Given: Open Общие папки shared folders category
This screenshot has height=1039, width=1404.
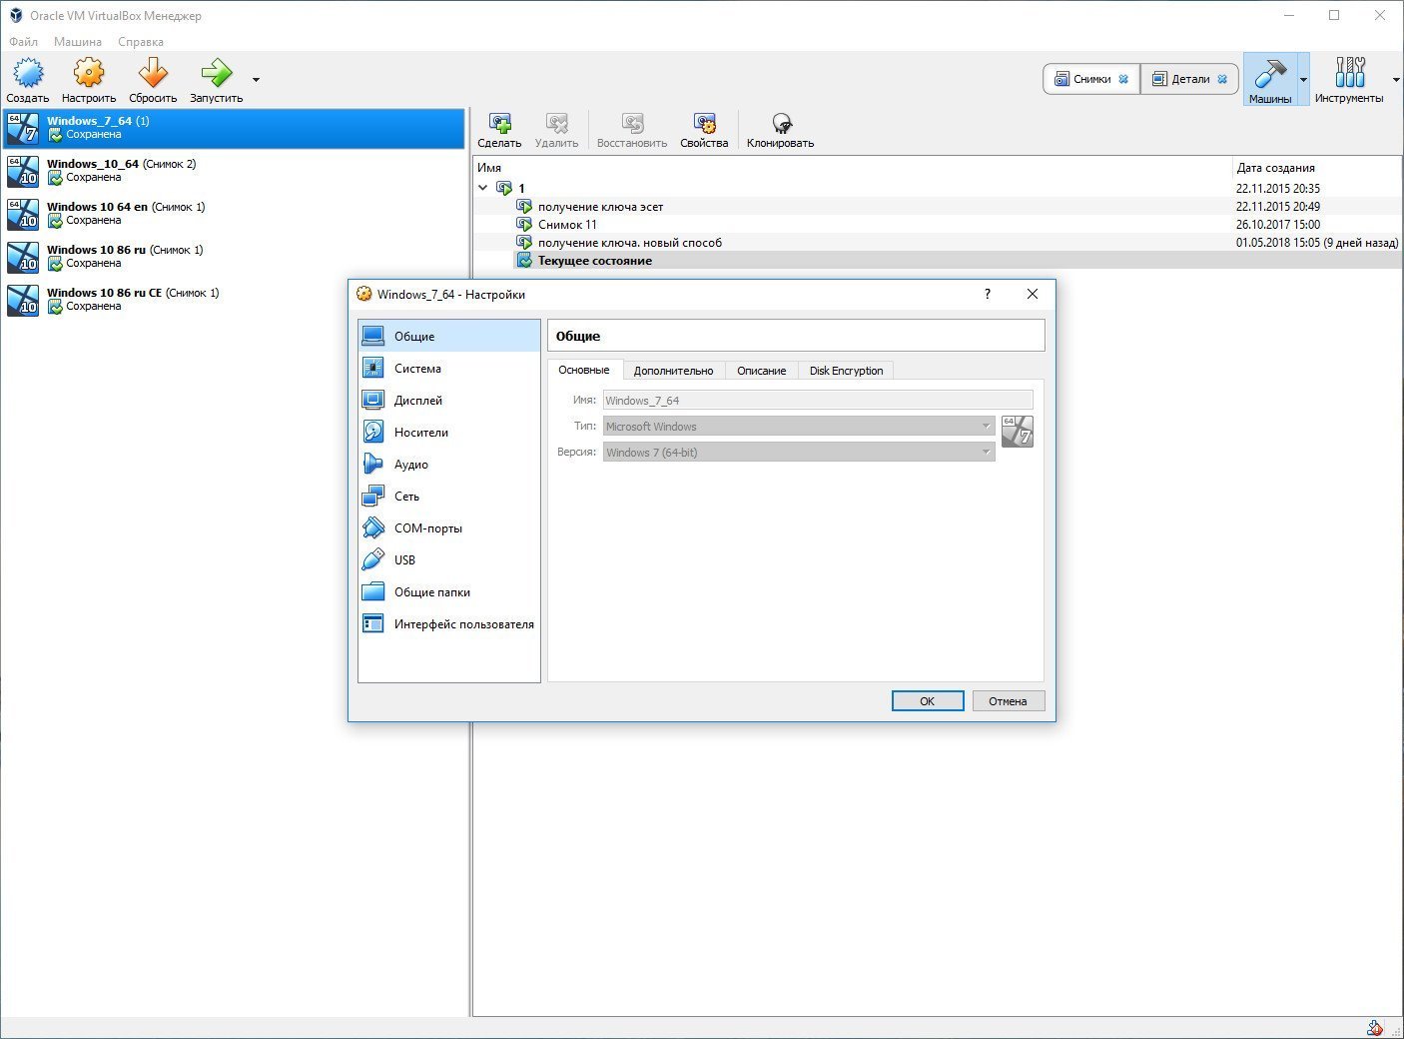Looking at the screenshot, I should [449, 592].
